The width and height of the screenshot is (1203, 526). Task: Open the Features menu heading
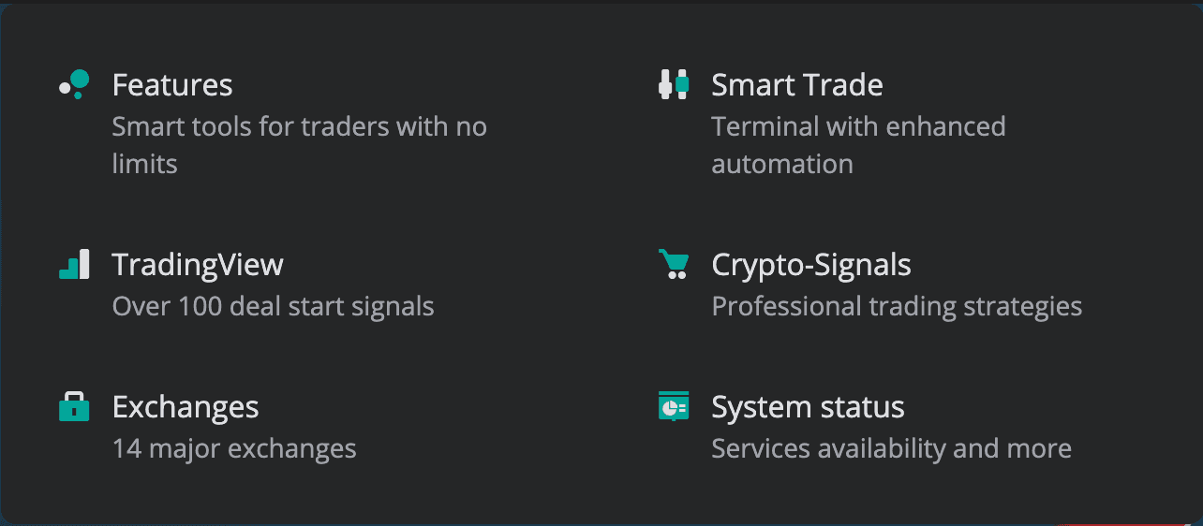pyautogui.click(x=172, y=85)
